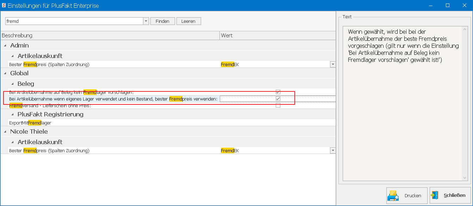
Task: Collapse the Global group
Action: [x=5, y=73]
